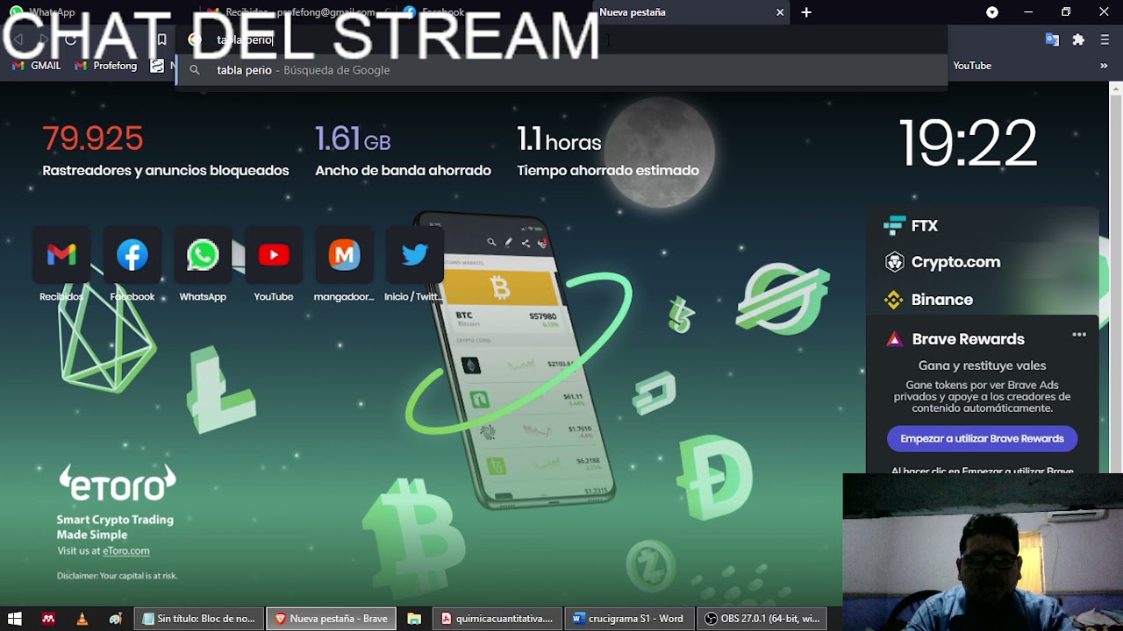
Task: Open the Brave profile dropdown arrow in title bar
Action: click(x=992, y=12)
